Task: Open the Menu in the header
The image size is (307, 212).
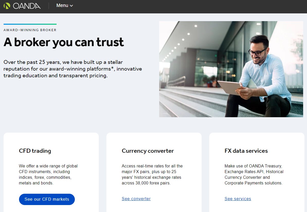Action: coord(62,5)
